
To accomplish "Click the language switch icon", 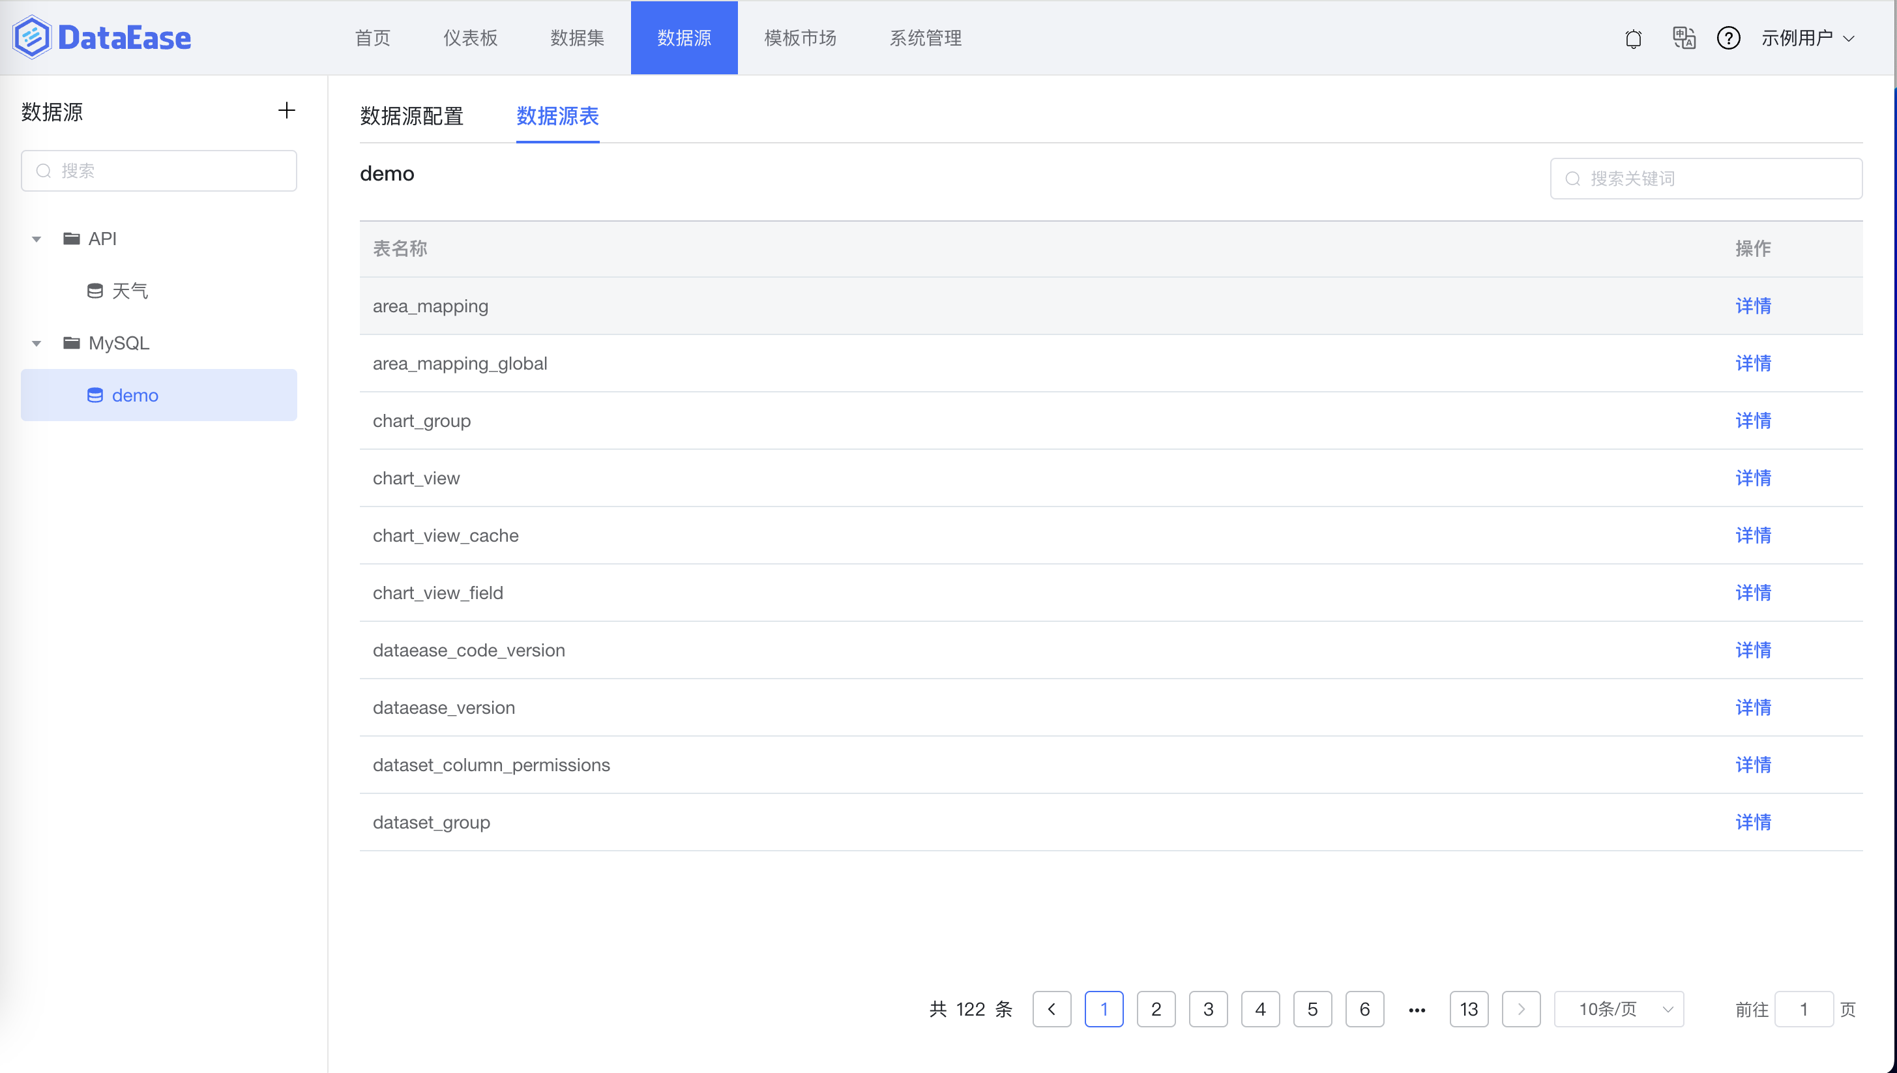I will tap(1683, 38).
